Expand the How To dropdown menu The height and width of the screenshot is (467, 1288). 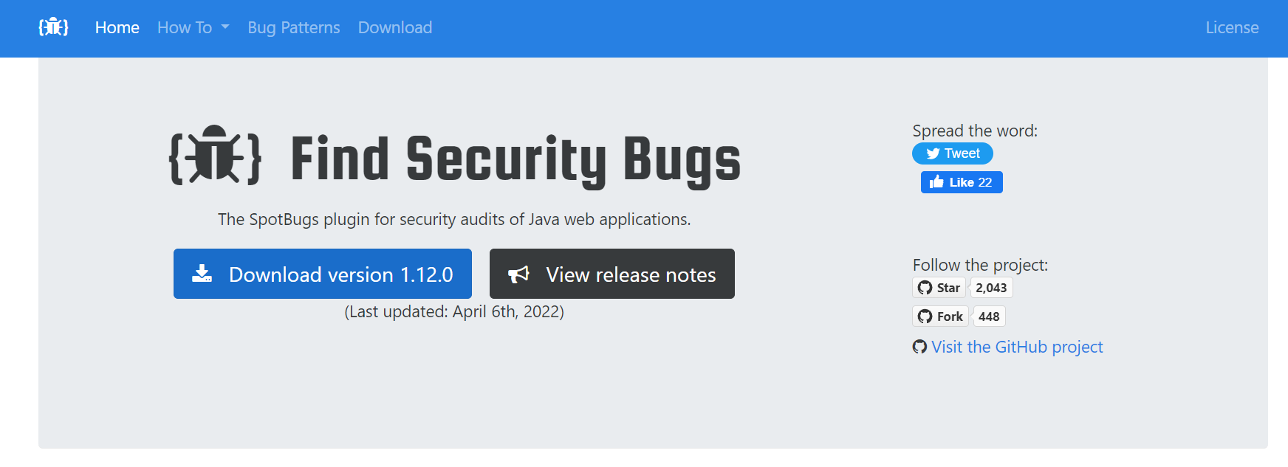[x=185, y=28]
